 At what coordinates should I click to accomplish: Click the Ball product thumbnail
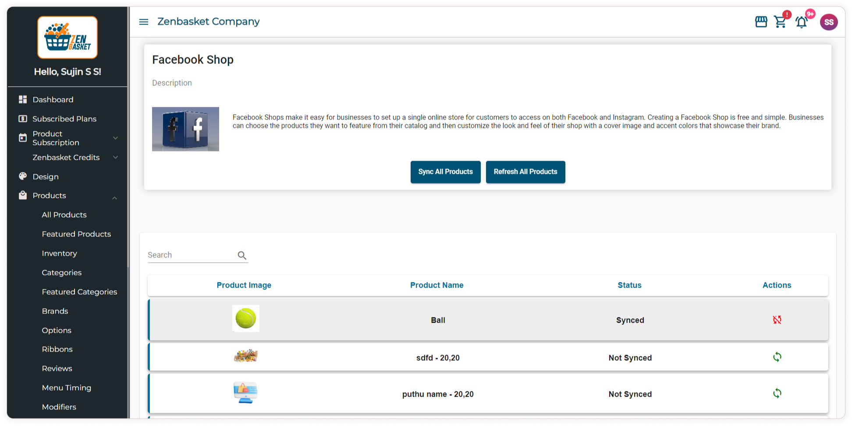(245, 319)
